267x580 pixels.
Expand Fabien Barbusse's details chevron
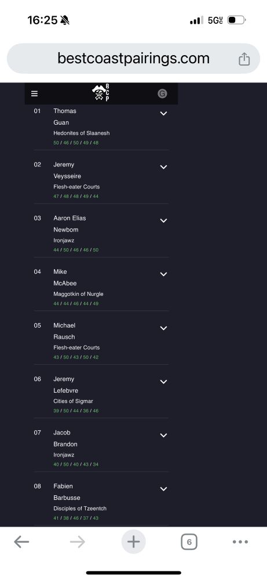[x=163, y=489]
